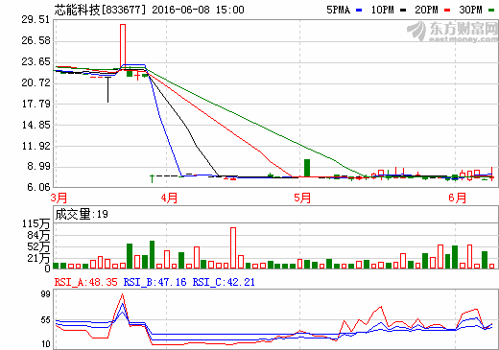Click the timestamp 2016-06-08 15:00
This screenshot has height=350, width=499.
coord(198,10)
